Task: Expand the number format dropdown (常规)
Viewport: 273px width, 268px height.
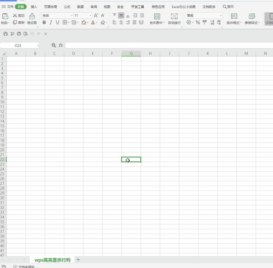Action: 220,16
